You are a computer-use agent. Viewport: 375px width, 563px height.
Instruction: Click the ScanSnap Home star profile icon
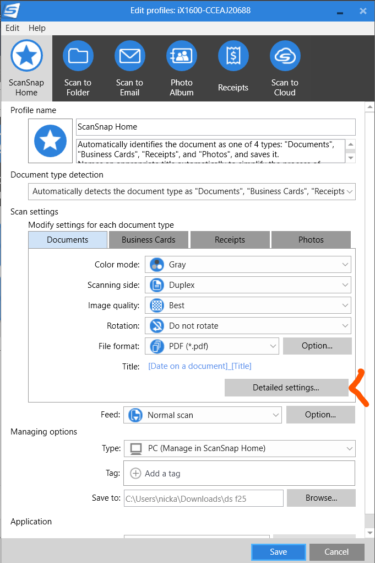pyautogui.click(x=26, y=56)
